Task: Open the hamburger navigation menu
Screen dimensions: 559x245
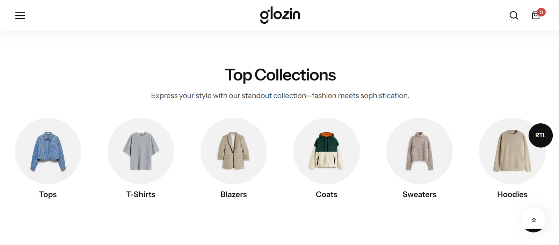Action: (20, 15)
